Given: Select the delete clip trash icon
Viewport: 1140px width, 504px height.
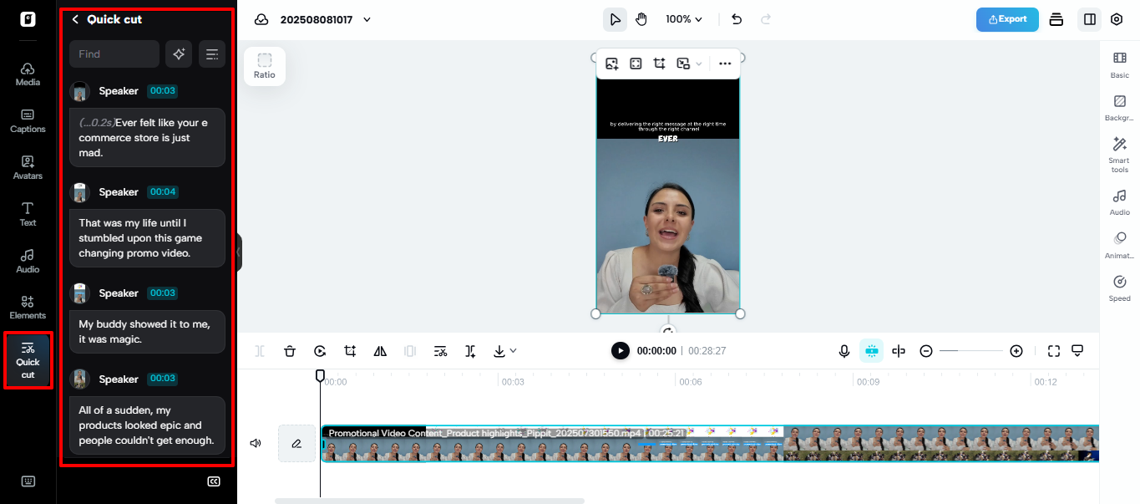Looking at the screenshot, I should tap(290, 351).
